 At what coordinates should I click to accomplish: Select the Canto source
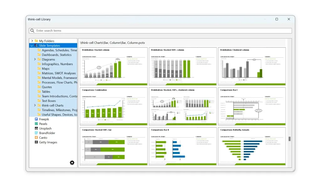43,138
